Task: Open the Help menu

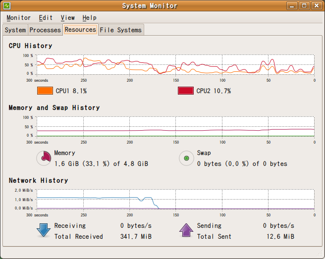Action: [90, 18]
